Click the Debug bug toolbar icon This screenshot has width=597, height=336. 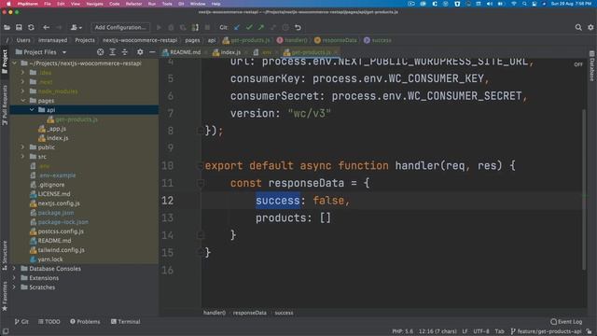point(171,27)
